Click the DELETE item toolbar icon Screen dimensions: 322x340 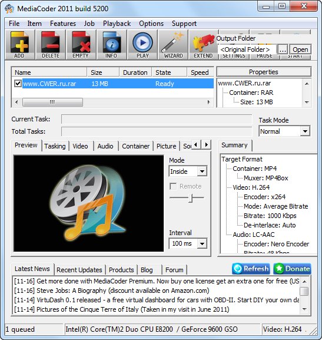tap(51, 45)
